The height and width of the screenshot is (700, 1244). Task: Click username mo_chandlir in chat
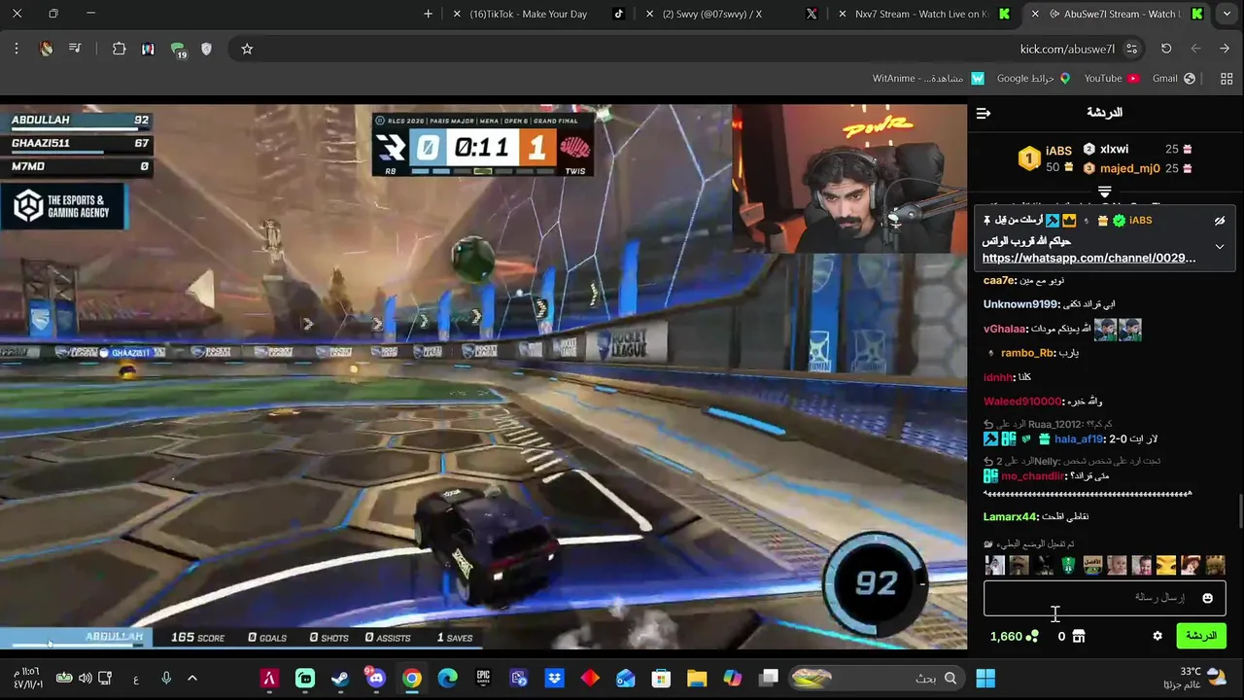(x=1032, y=476)
